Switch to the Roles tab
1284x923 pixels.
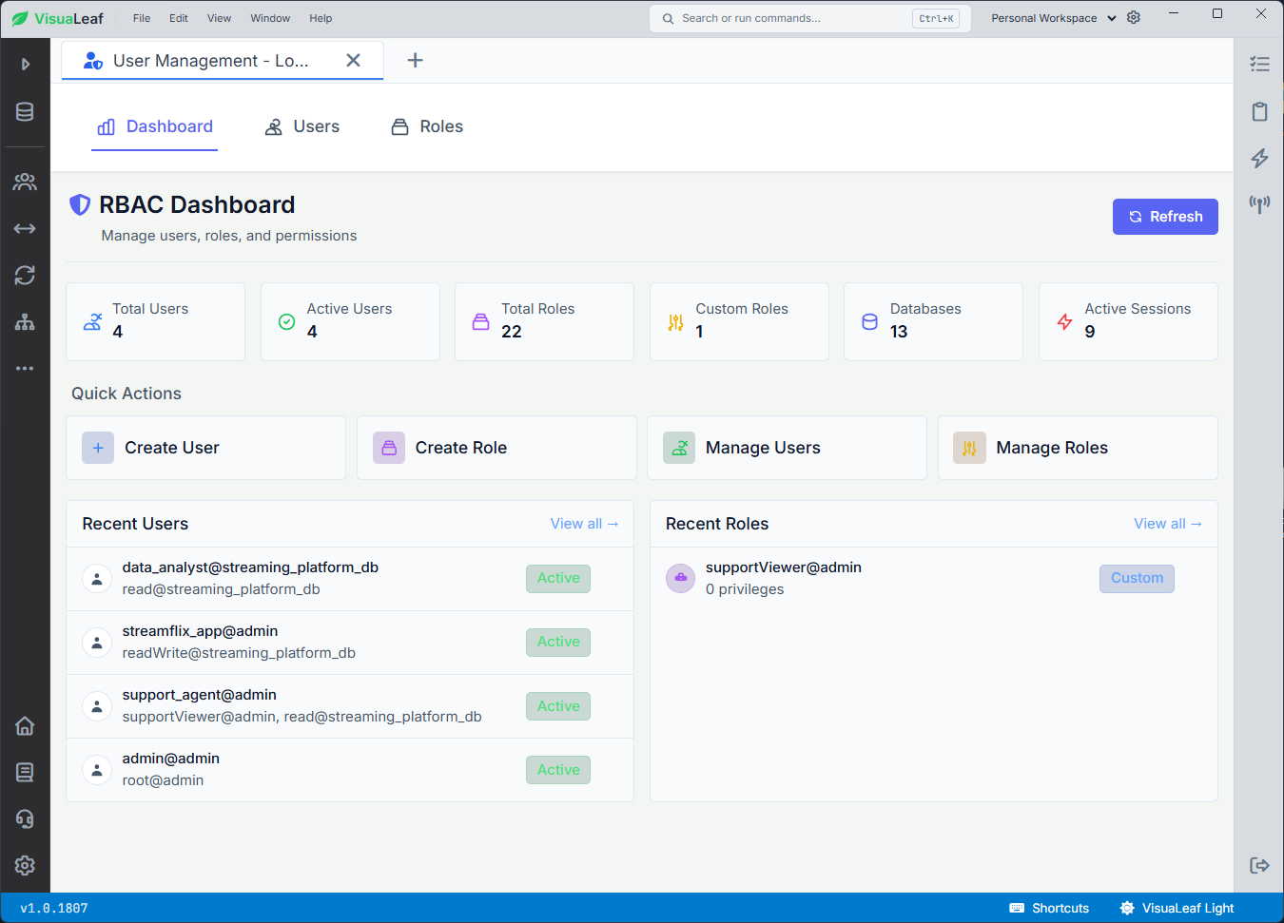(427, 126)
